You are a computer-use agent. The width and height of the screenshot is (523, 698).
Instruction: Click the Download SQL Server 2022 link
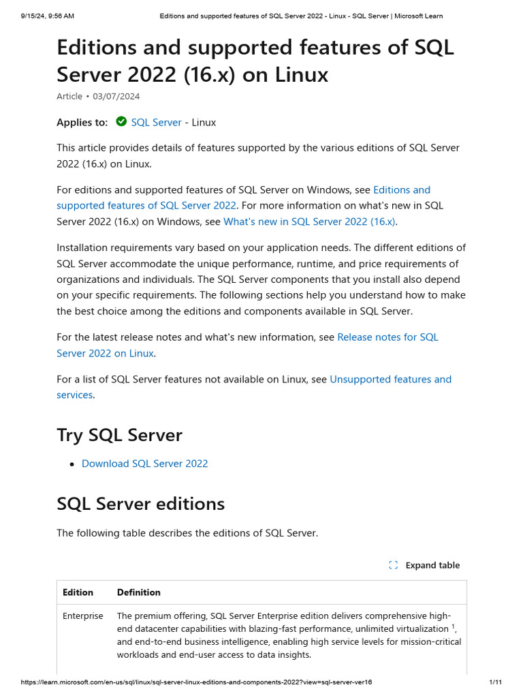coord(144,464)
